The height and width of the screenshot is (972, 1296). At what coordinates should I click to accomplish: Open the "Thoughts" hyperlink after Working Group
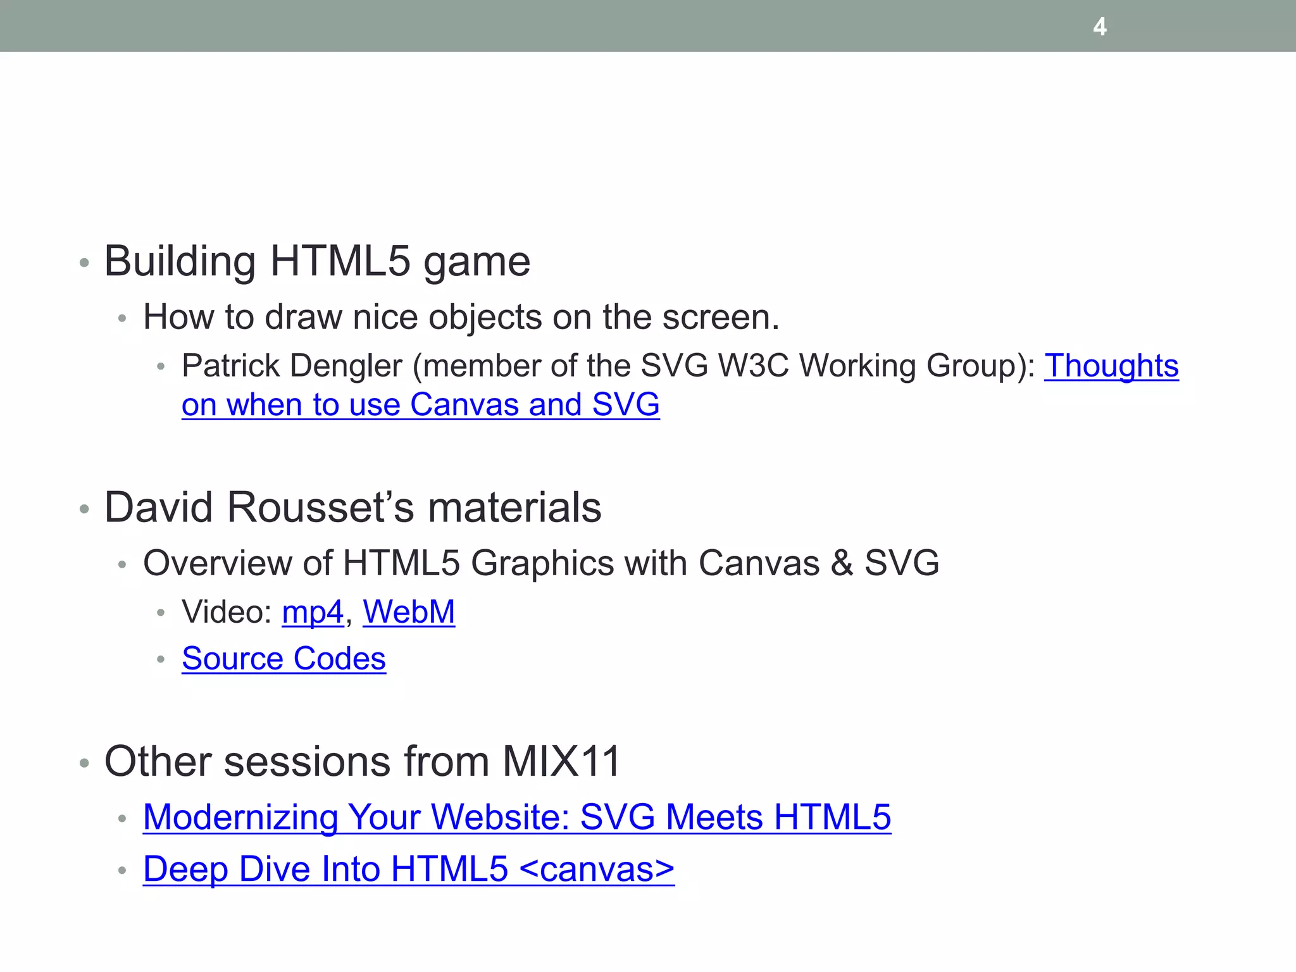[1111, 366]
